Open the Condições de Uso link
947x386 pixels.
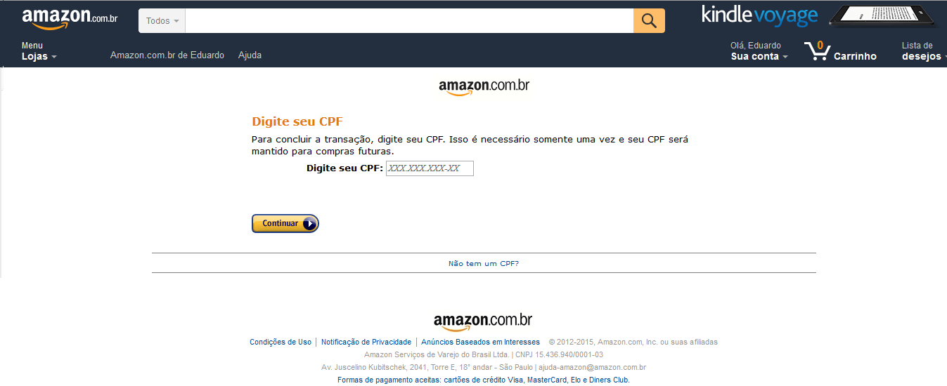[281, 342]
